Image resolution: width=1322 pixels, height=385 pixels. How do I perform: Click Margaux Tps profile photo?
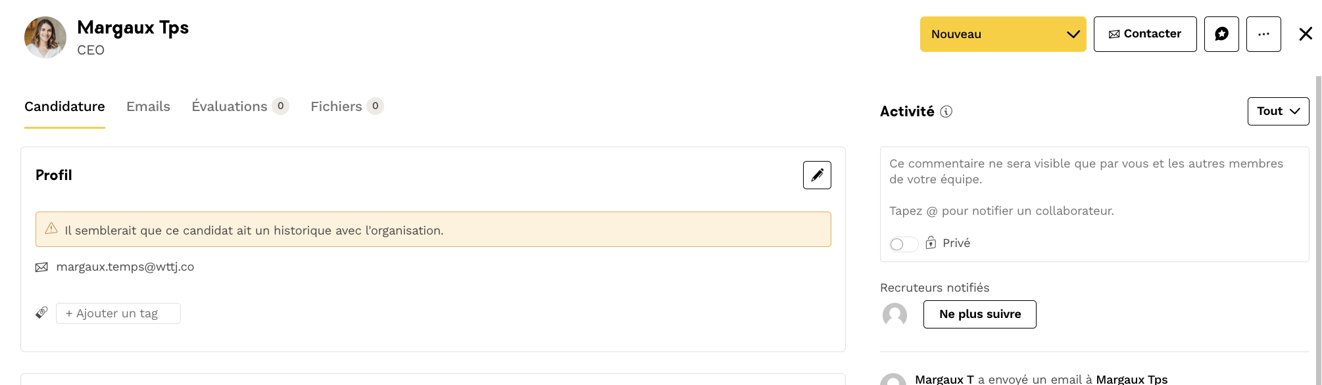coord(45,37)
